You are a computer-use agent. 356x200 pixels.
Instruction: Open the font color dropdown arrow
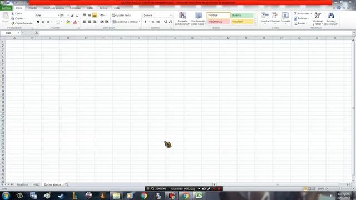click(x=78, y=22)
